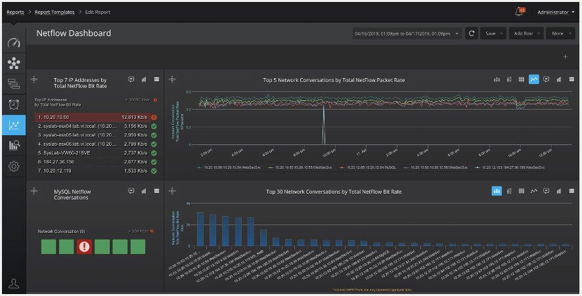Click the user profile icon at sidebar bottom
This screenshot has height=296, width=582.
click(14, 284)
